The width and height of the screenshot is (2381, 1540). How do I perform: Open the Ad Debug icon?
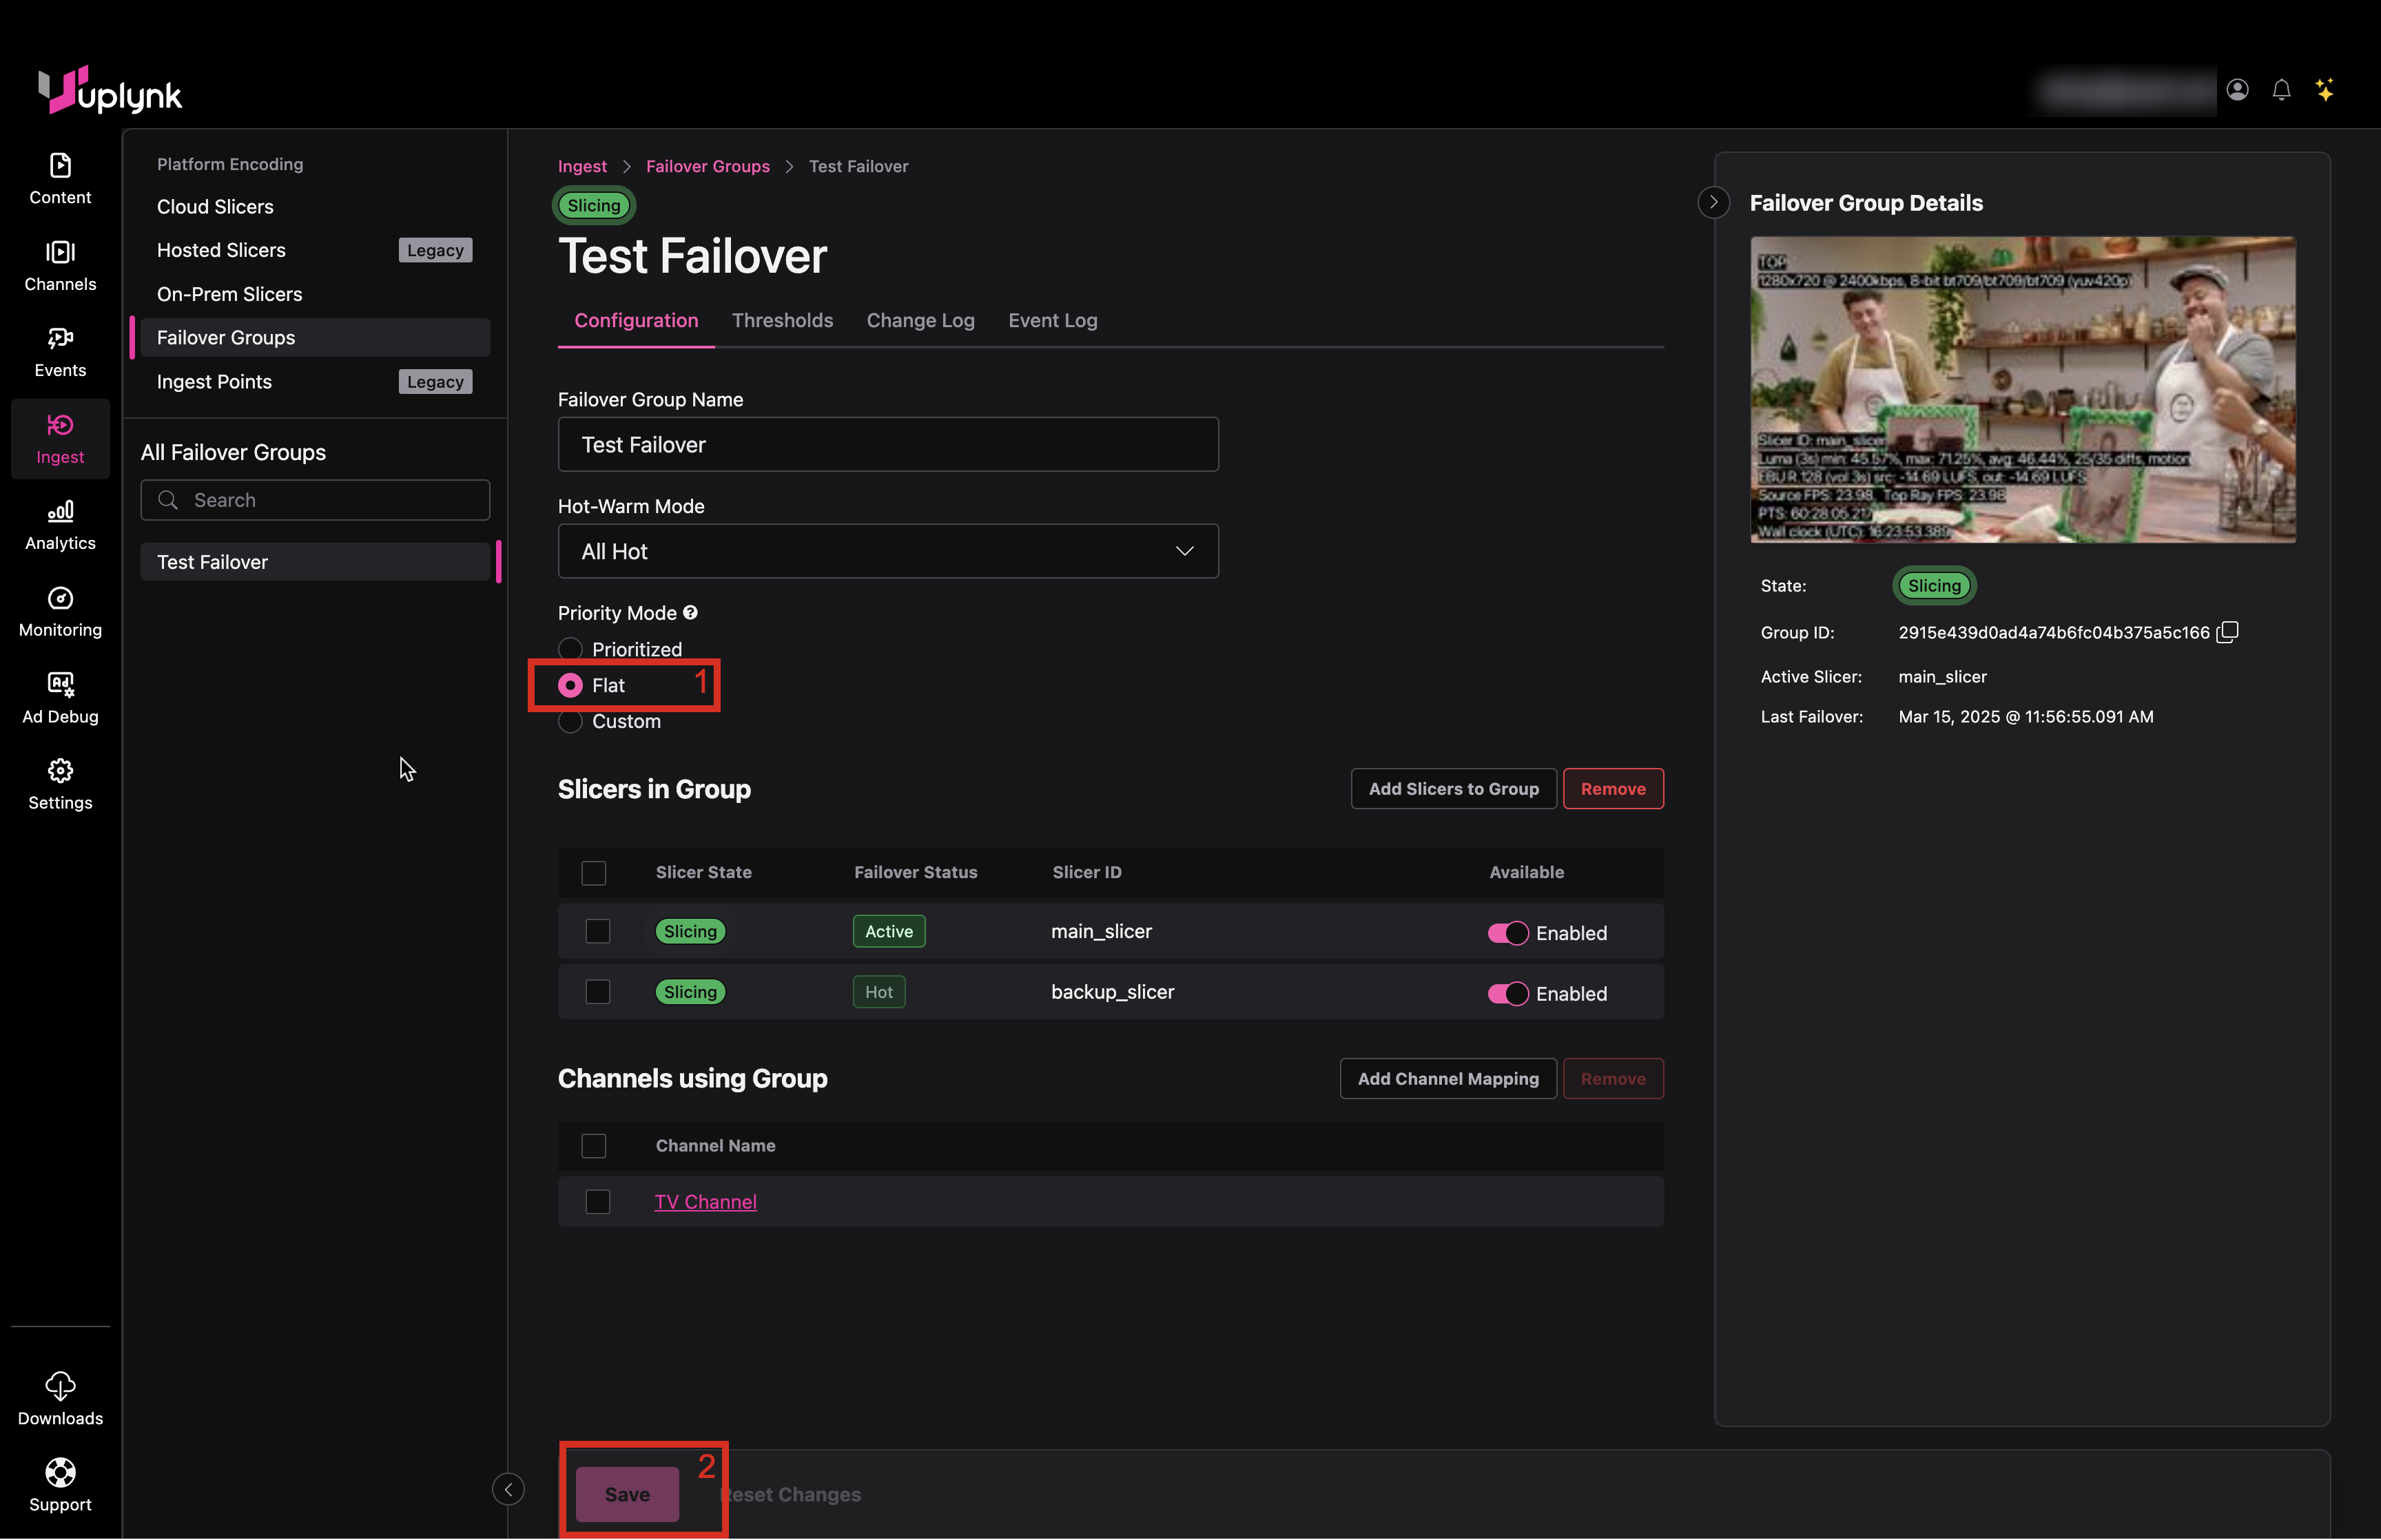point(60,697)
